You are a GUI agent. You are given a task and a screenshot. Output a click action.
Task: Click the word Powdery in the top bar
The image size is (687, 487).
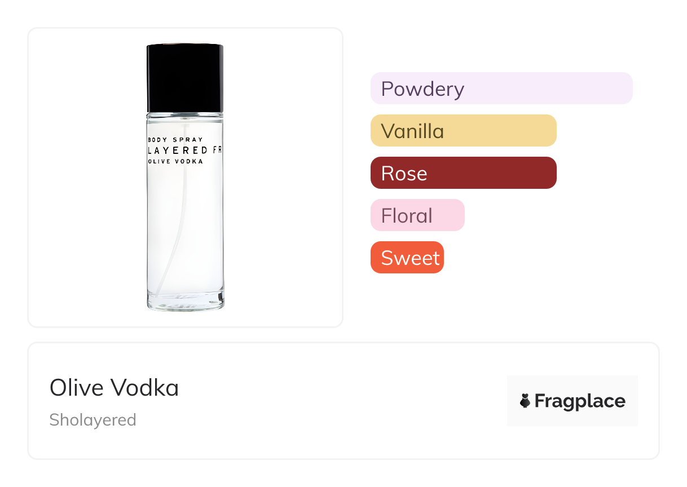[422, 88]
